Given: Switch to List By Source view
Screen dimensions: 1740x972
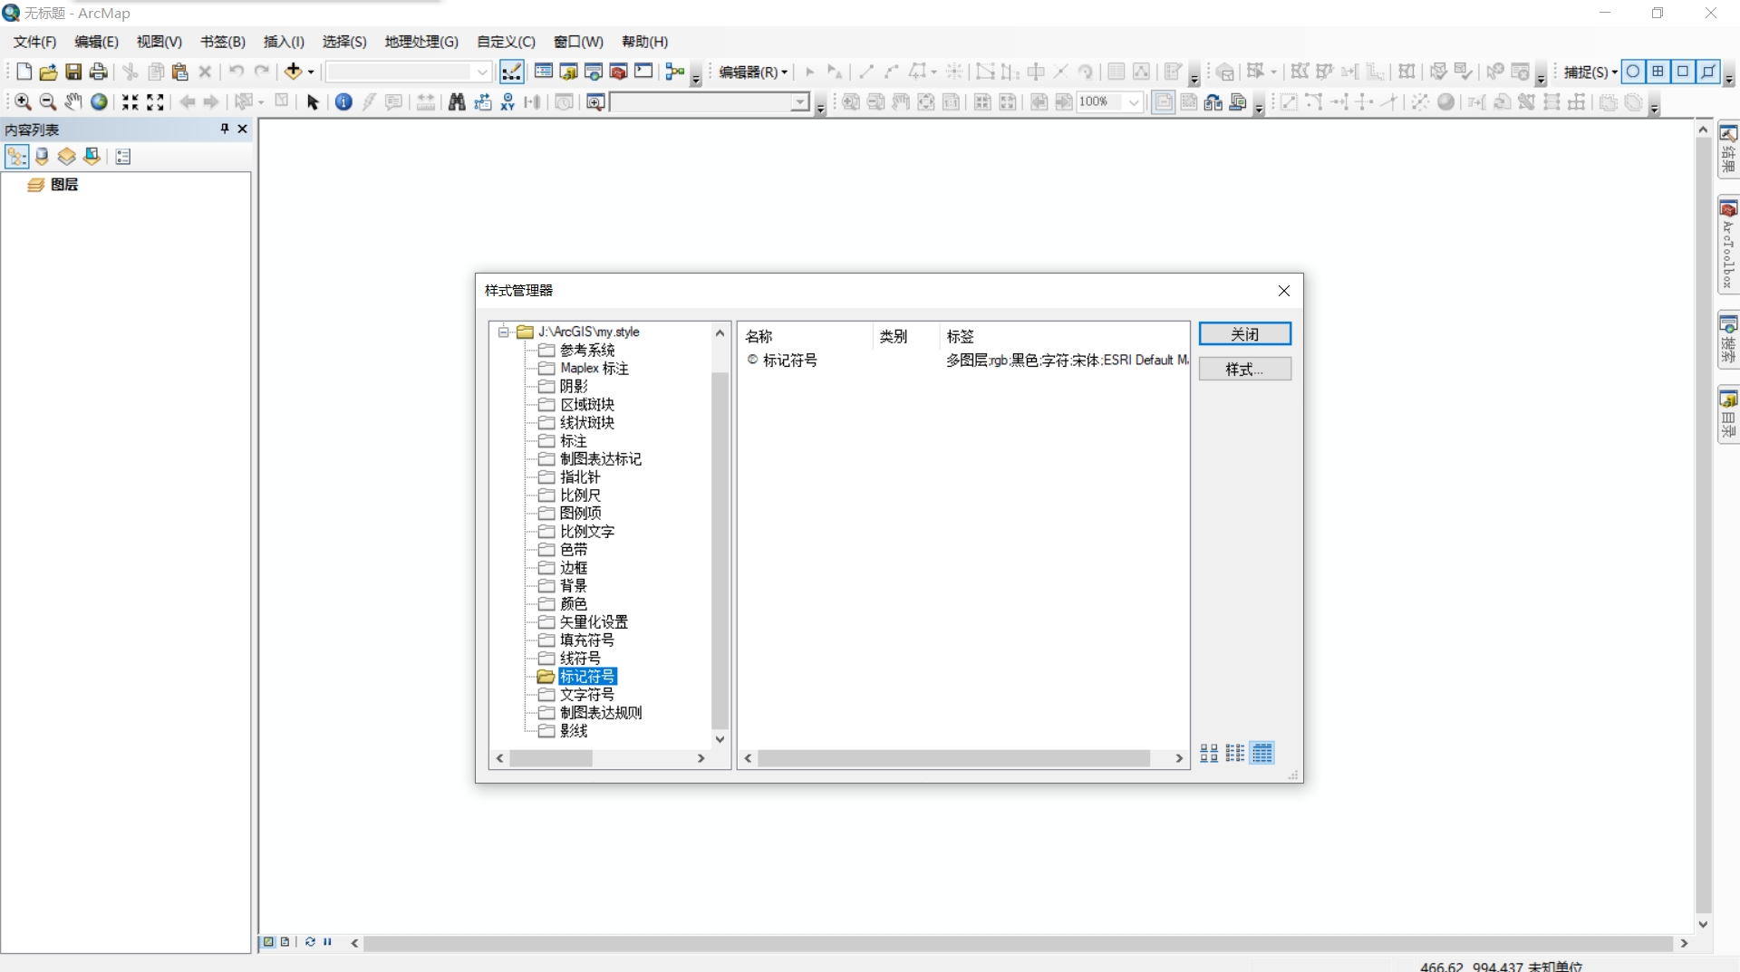Looking at the screenshot, I should [42, 157].
